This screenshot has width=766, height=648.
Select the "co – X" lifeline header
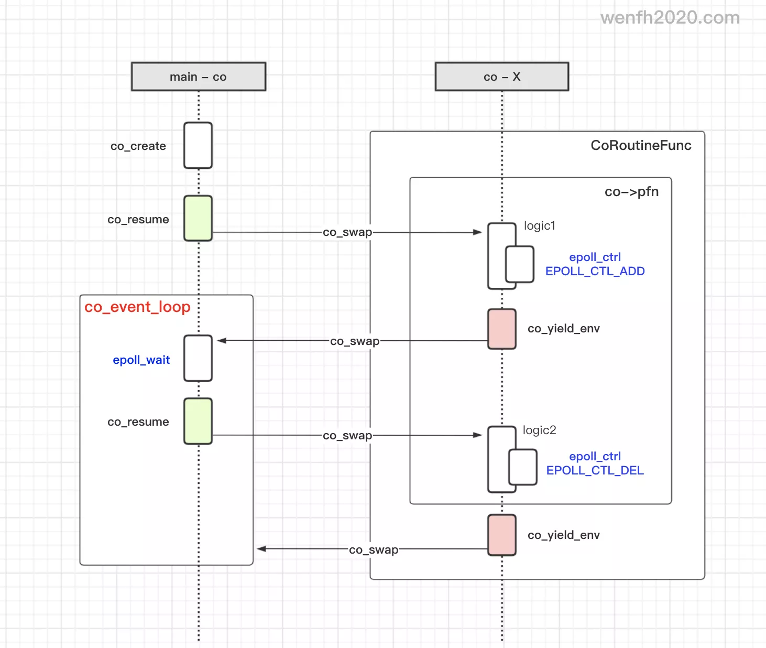[x=501, y=77]
